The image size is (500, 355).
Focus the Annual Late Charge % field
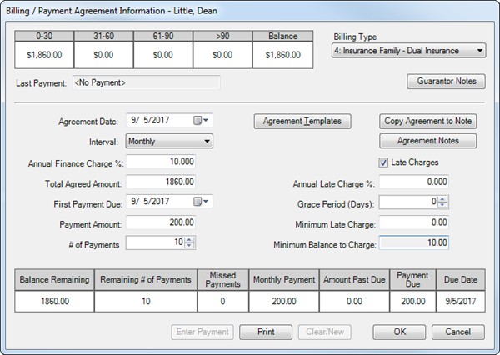point(413,182)
